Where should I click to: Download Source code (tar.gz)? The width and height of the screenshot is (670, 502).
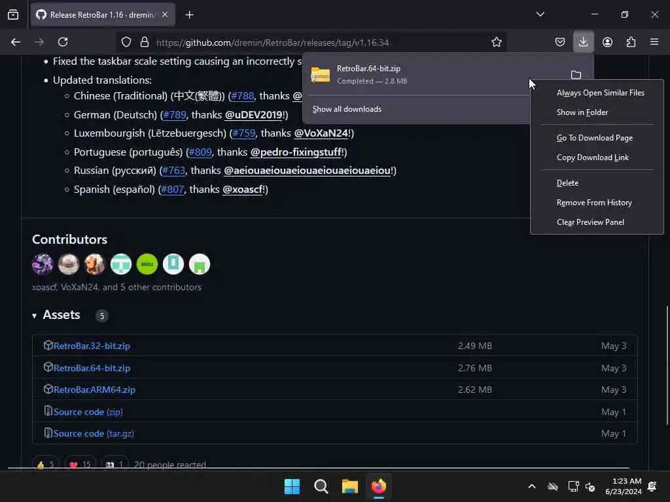point(94,434)
